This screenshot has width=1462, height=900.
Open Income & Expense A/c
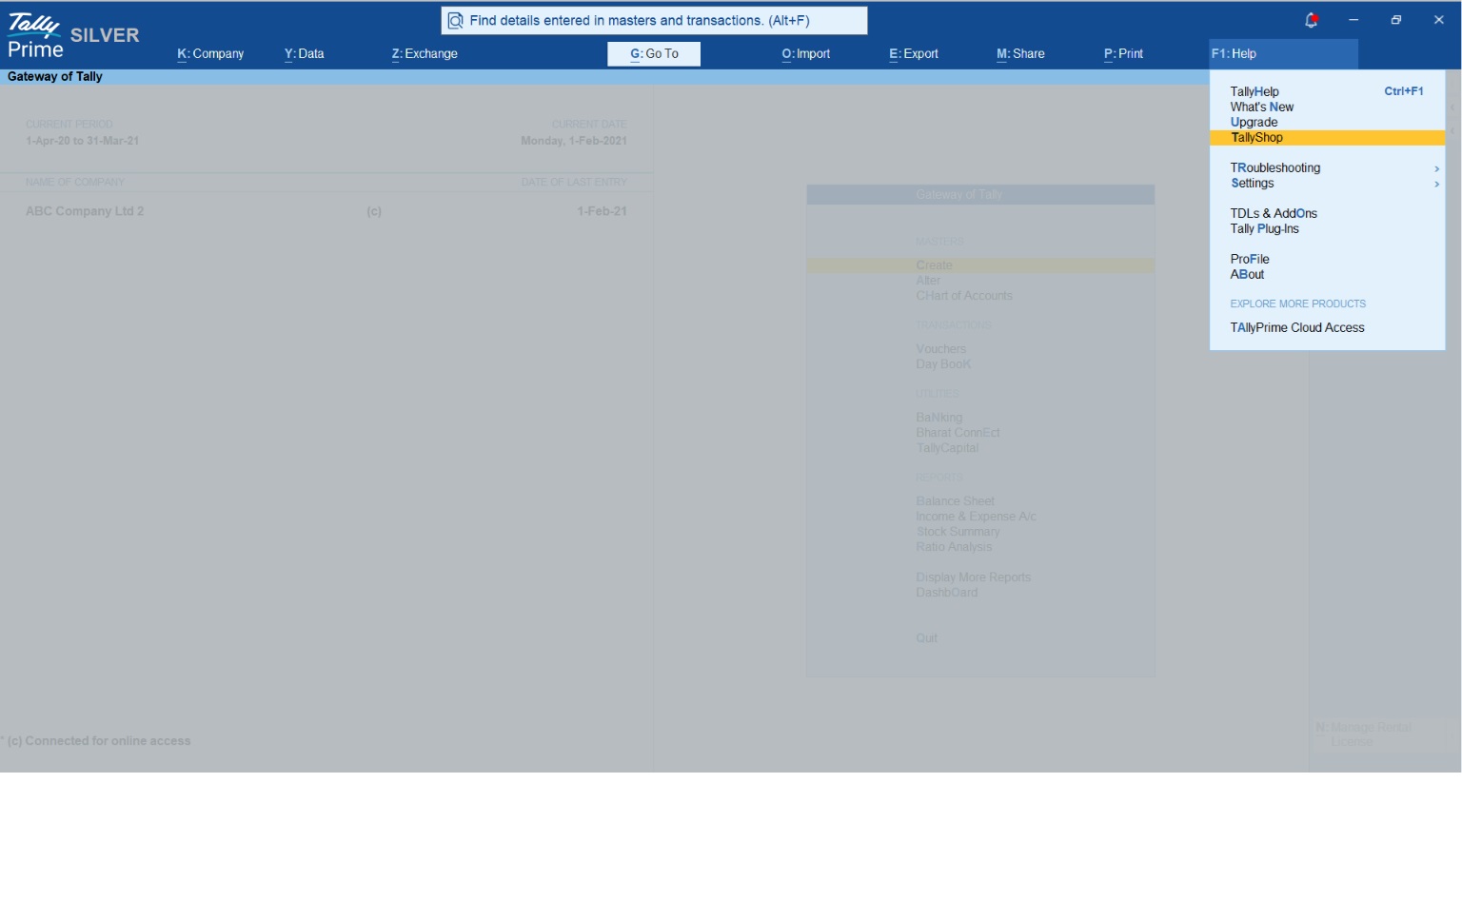pos(976,517)
